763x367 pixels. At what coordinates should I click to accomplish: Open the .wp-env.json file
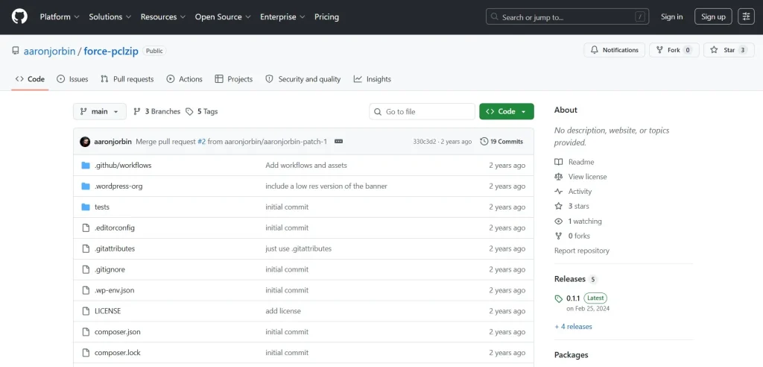click(x=114, y=290)
